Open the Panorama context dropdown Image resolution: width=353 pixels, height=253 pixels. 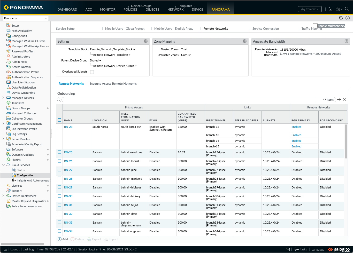[26, 18]
